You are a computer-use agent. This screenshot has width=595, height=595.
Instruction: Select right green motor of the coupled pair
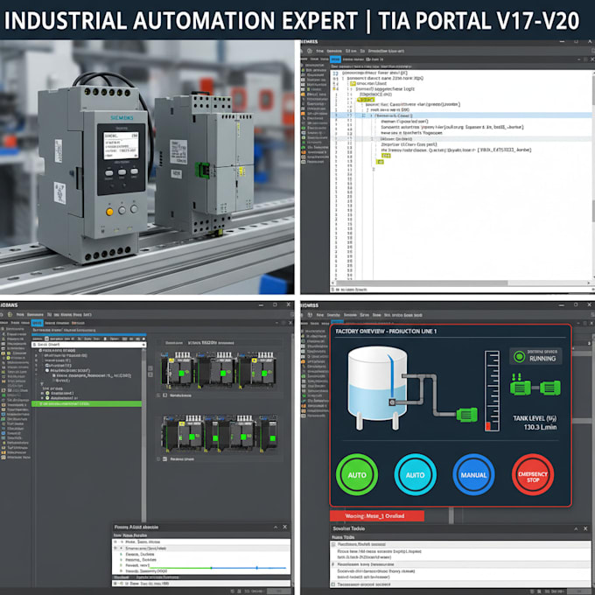coord(549,388)
